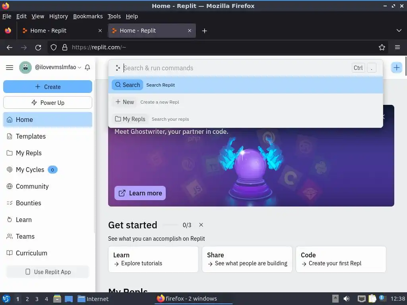This screenshot has height=305, width=407.
Task: Focus the Search & run commands field
Action: [x=236, y=68]
